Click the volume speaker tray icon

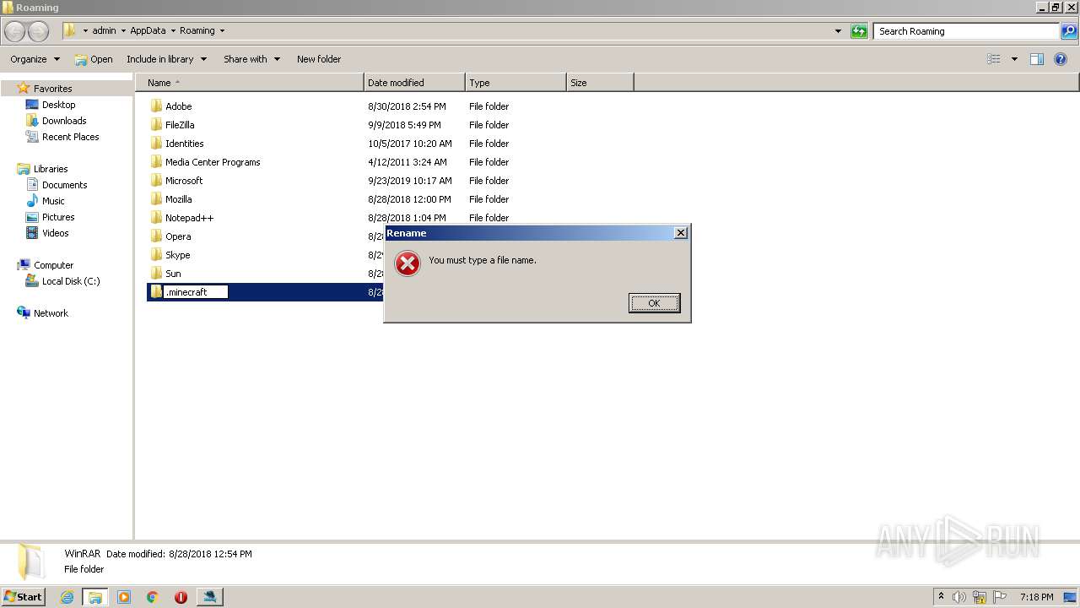coord(958,597)
